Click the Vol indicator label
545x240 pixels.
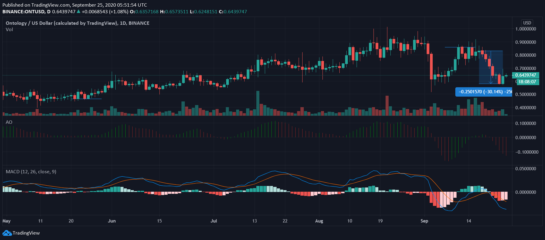(x=9, y=30)
